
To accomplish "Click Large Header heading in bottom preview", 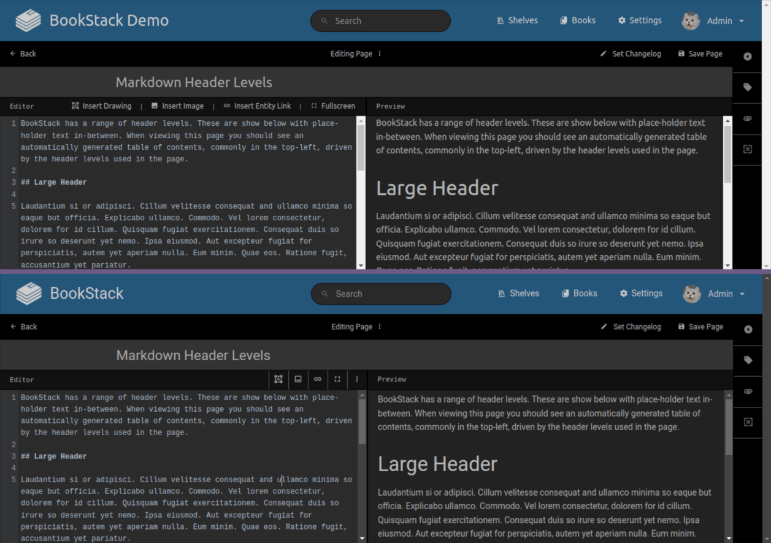I will pyautogui.click(x=438, y=464).
